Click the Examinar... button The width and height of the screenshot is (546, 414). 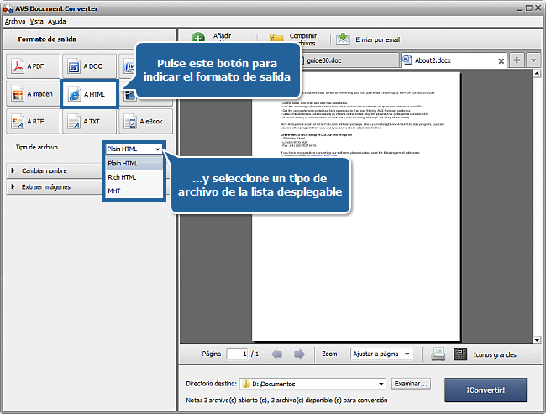point(411,384)
